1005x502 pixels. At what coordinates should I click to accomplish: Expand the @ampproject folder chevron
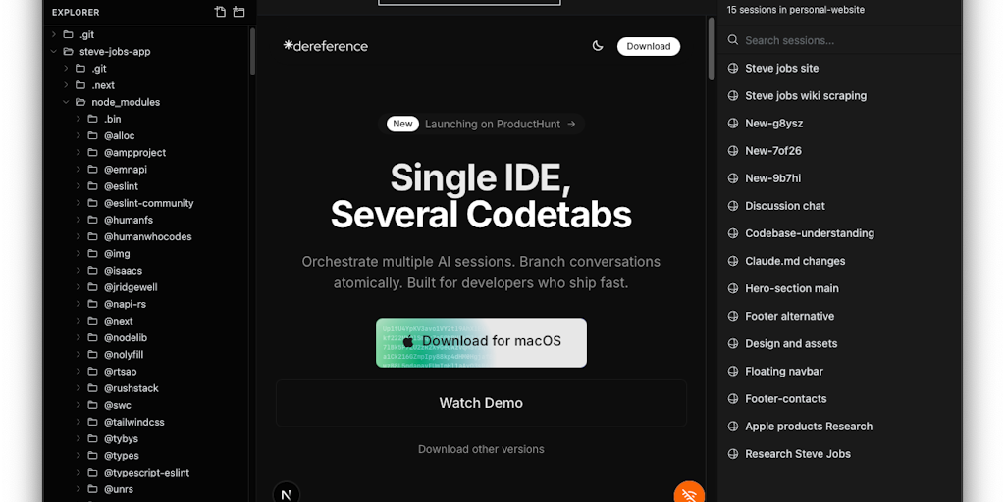[79, 152]
